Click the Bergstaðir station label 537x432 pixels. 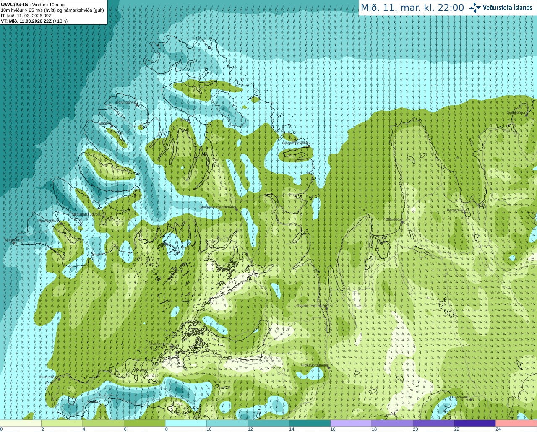(455, 210)
